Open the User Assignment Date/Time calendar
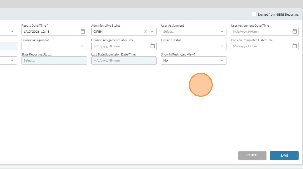303x169 pixels. click(294, 32)
